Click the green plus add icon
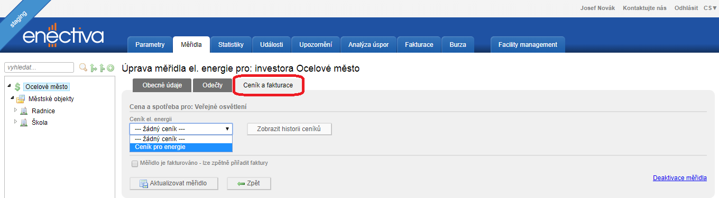719x198 pixels. pyautogui.click(x=110, y=67)
